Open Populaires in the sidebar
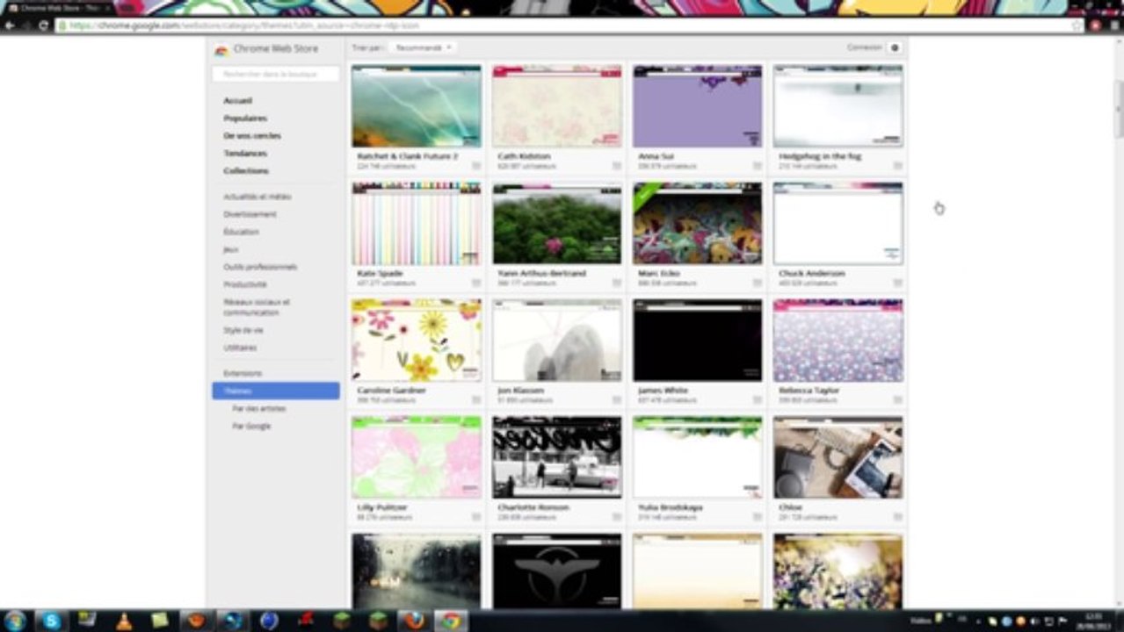Viewport: 1124px width, 632px height. click(245, 118)
